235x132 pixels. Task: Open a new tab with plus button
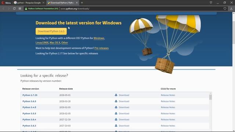82,3
